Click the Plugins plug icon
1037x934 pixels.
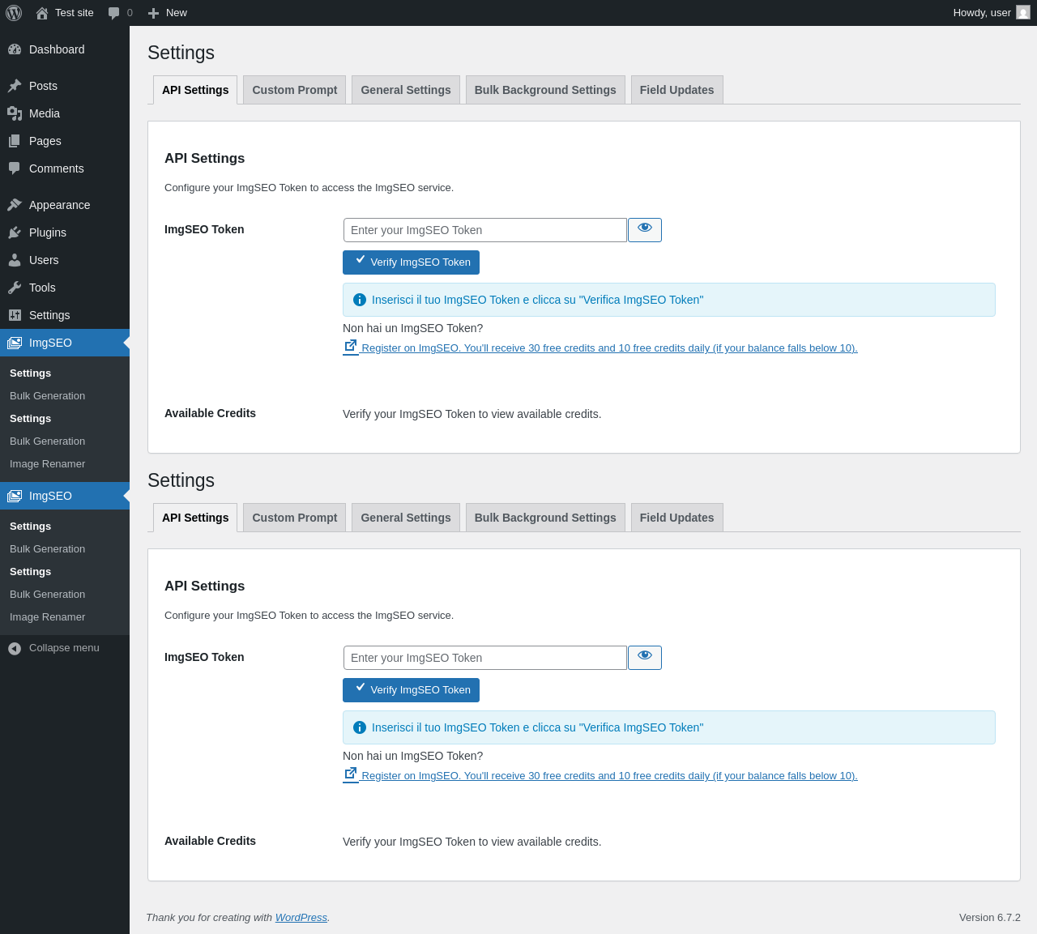pyautogui.click(x=15, y=232)
